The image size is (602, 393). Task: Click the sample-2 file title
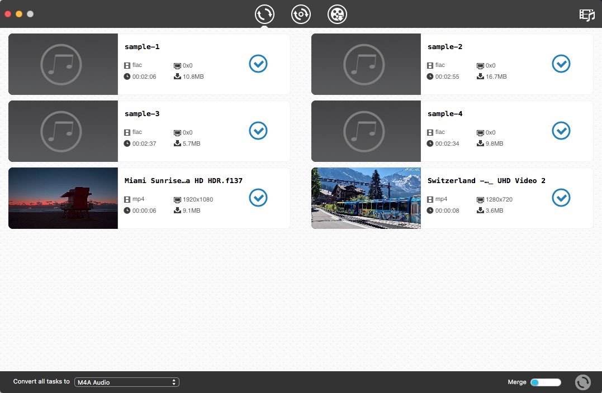[445, 47]
